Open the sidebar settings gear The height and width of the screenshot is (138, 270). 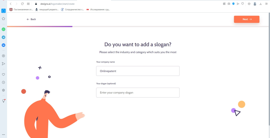pyautogui.click(x=4, y=90)
